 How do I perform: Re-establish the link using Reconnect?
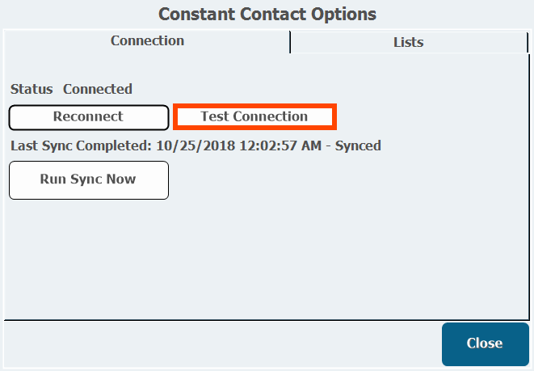pyautogui.click(x=88, y=116)
